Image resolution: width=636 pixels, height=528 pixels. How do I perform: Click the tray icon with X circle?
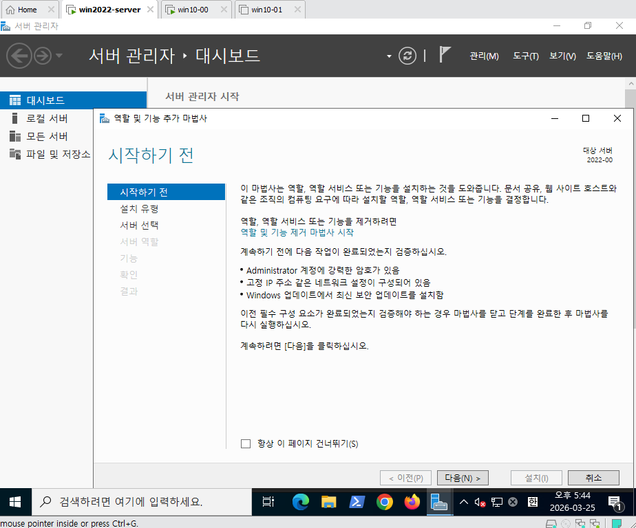pos(513,502)
